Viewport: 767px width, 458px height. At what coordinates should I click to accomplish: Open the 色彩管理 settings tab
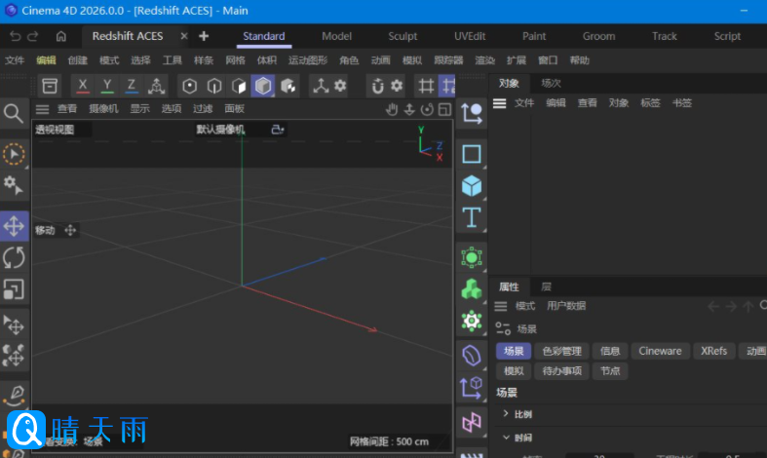pos(561,351)
